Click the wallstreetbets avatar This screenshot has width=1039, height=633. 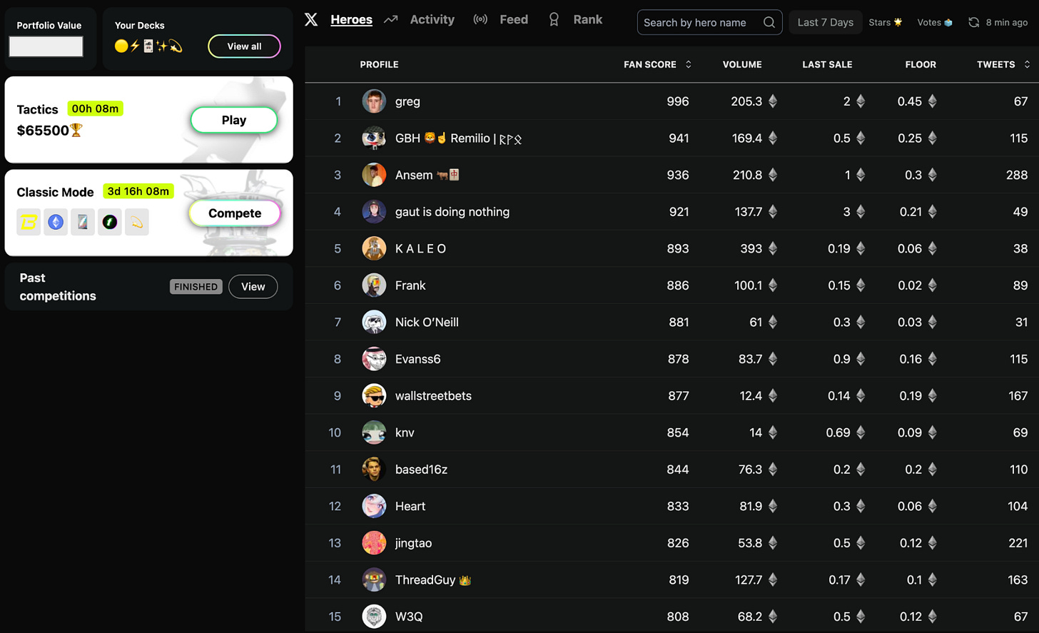coord(374,395)
